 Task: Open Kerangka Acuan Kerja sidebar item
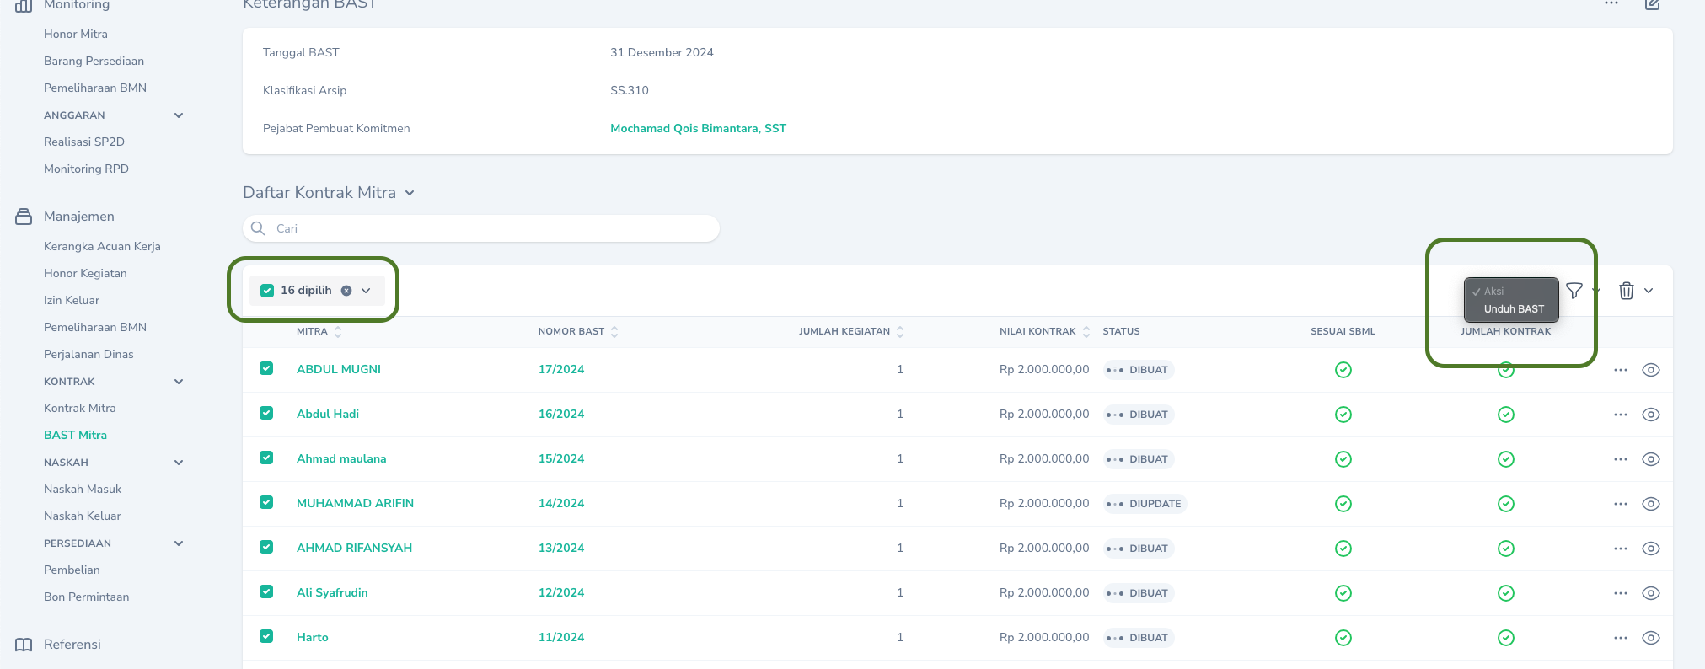point(102,247)
